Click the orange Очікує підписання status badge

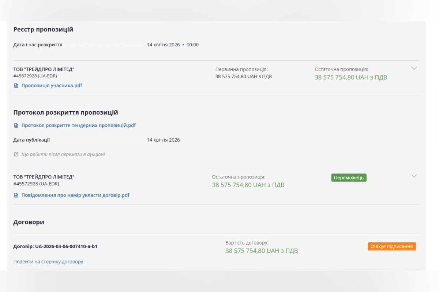coord(391,247)
